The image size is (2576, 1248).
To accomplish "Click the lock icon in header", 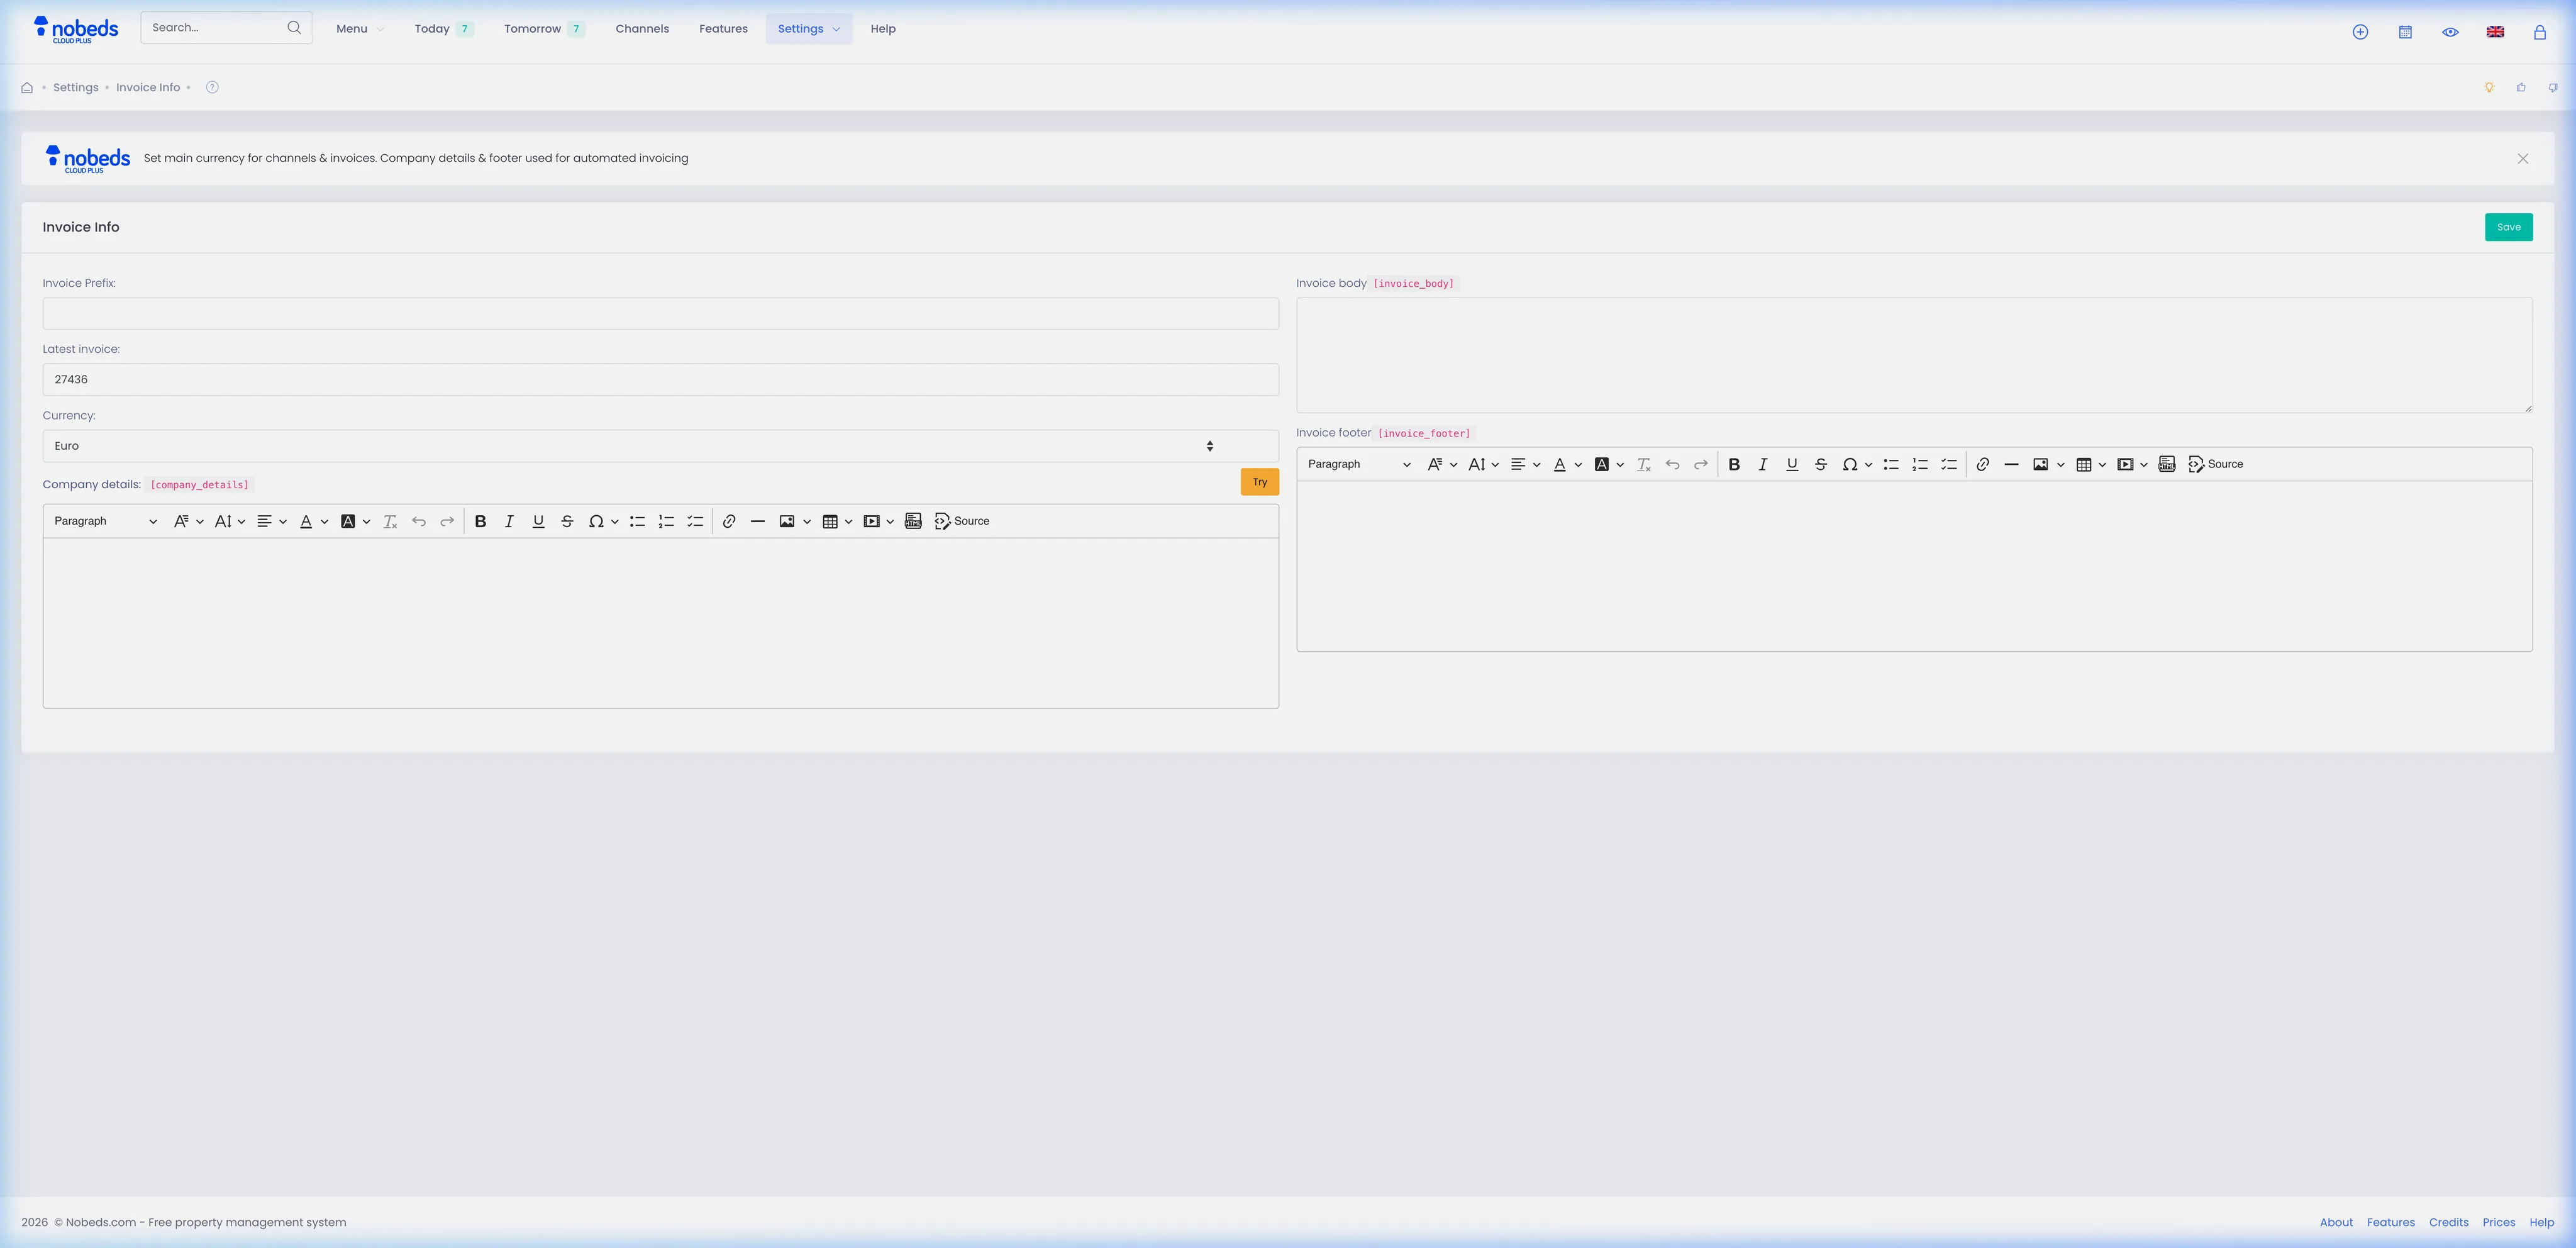I will click(x=2539, y=32).
